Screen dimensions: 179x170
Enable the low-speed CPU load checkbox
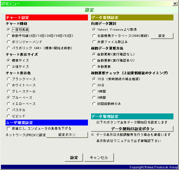[9, 129]
